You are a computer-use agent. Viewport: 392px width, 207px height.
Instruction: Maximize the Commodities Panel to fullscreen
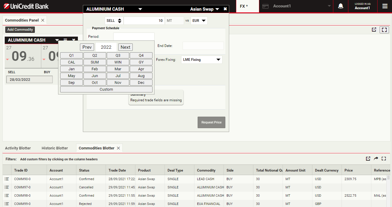[384, 30]
